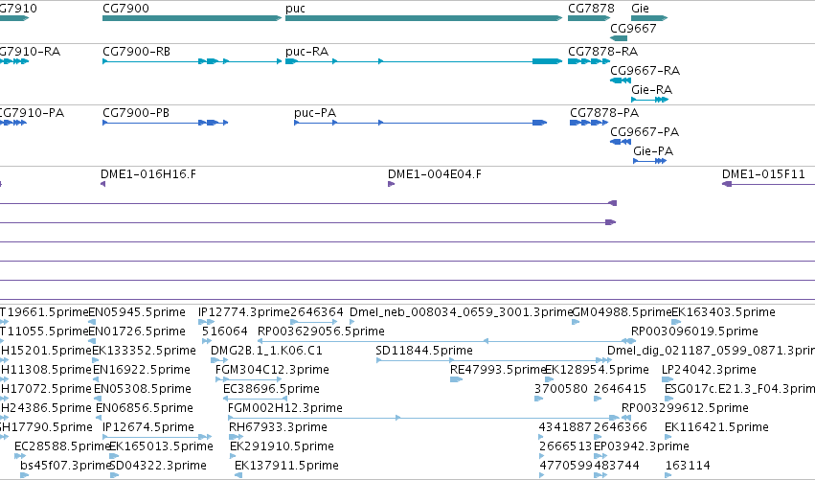Open the EP03942.3prime EST label
Screen dimensions: 815x480
(642, 446)
